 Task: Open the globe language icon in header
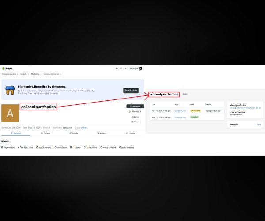click(117, 69)
